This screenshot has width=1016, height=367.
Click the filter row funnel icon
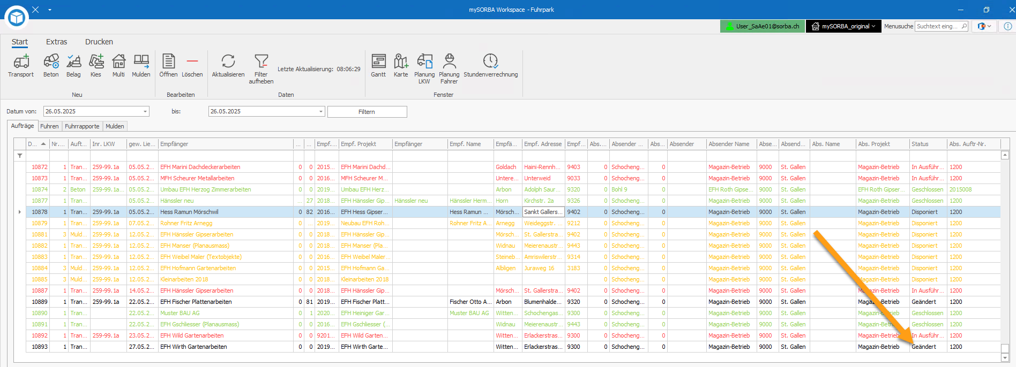click(x=20, y=156)
